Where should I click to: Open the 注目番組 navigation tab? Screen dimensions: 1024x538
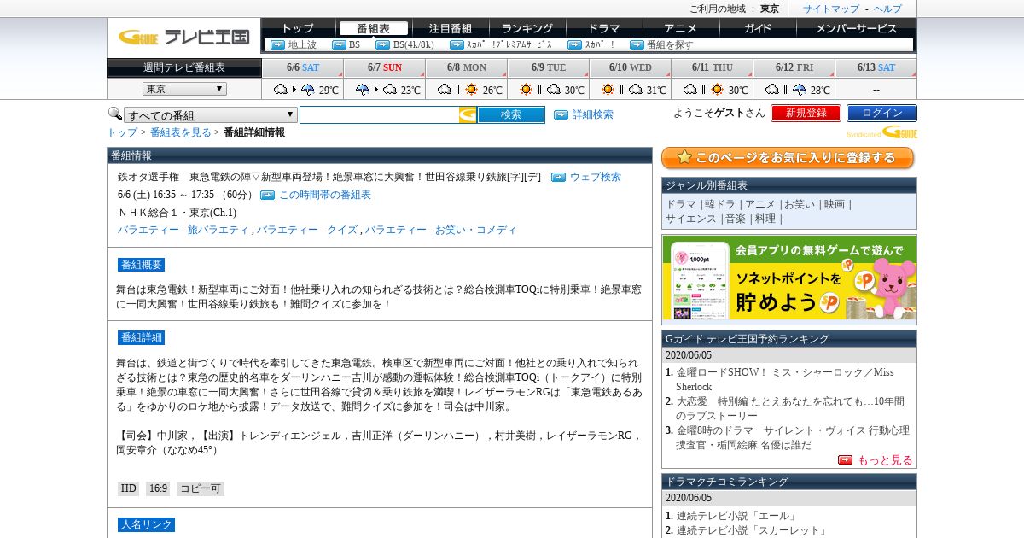[x=451, y=28]
